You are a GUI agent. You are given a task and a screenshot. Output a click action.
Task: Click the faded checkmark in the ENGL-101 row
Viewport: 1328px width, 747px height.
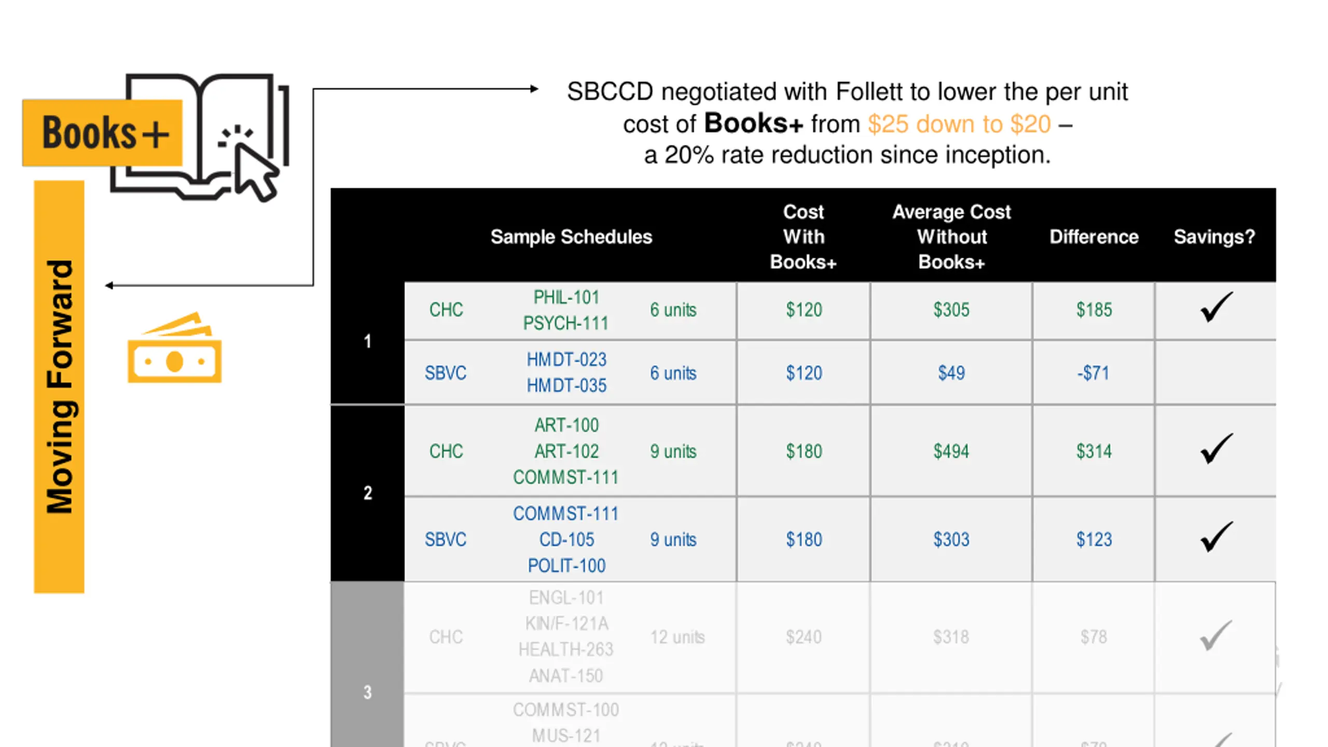(1215, 635)
